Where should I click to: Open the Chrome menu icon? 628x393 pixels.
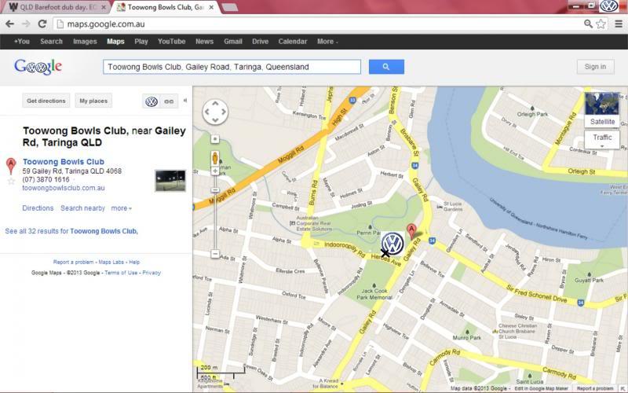pyautogui.click(x=619, y=24)
